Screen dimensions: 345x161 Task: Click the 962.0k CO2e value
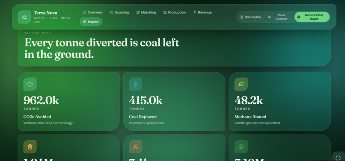[x=41, y=100]
